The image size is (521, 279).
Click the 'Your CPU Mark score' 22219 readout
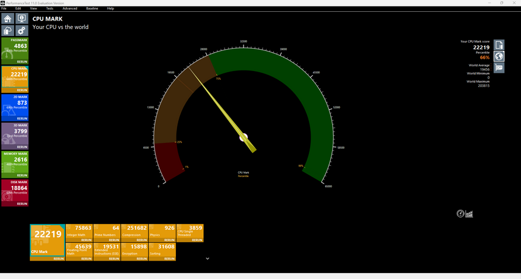[481, 47]
